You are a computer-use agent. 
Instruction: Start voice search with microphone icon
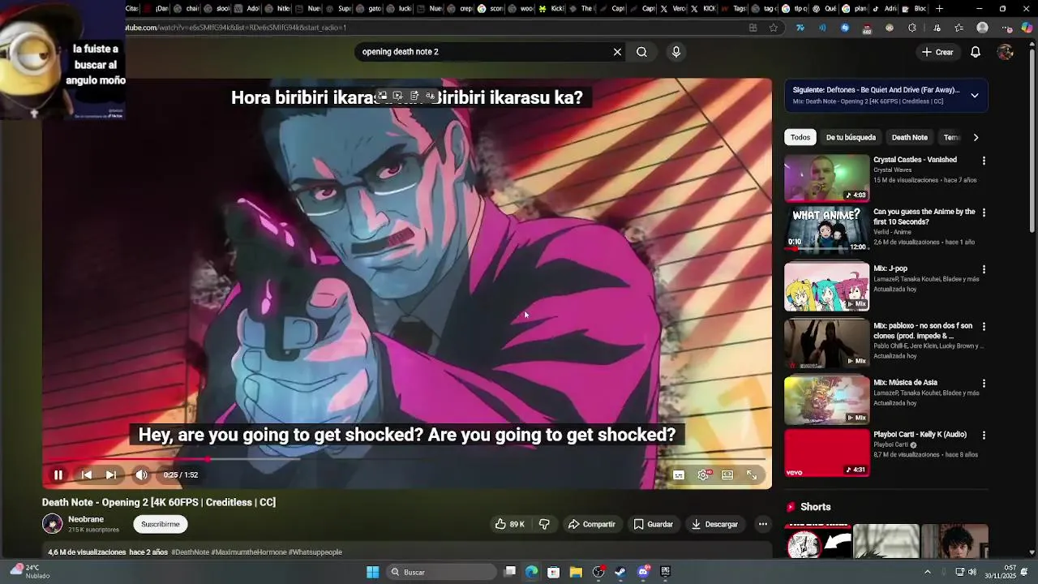[676, 52]
